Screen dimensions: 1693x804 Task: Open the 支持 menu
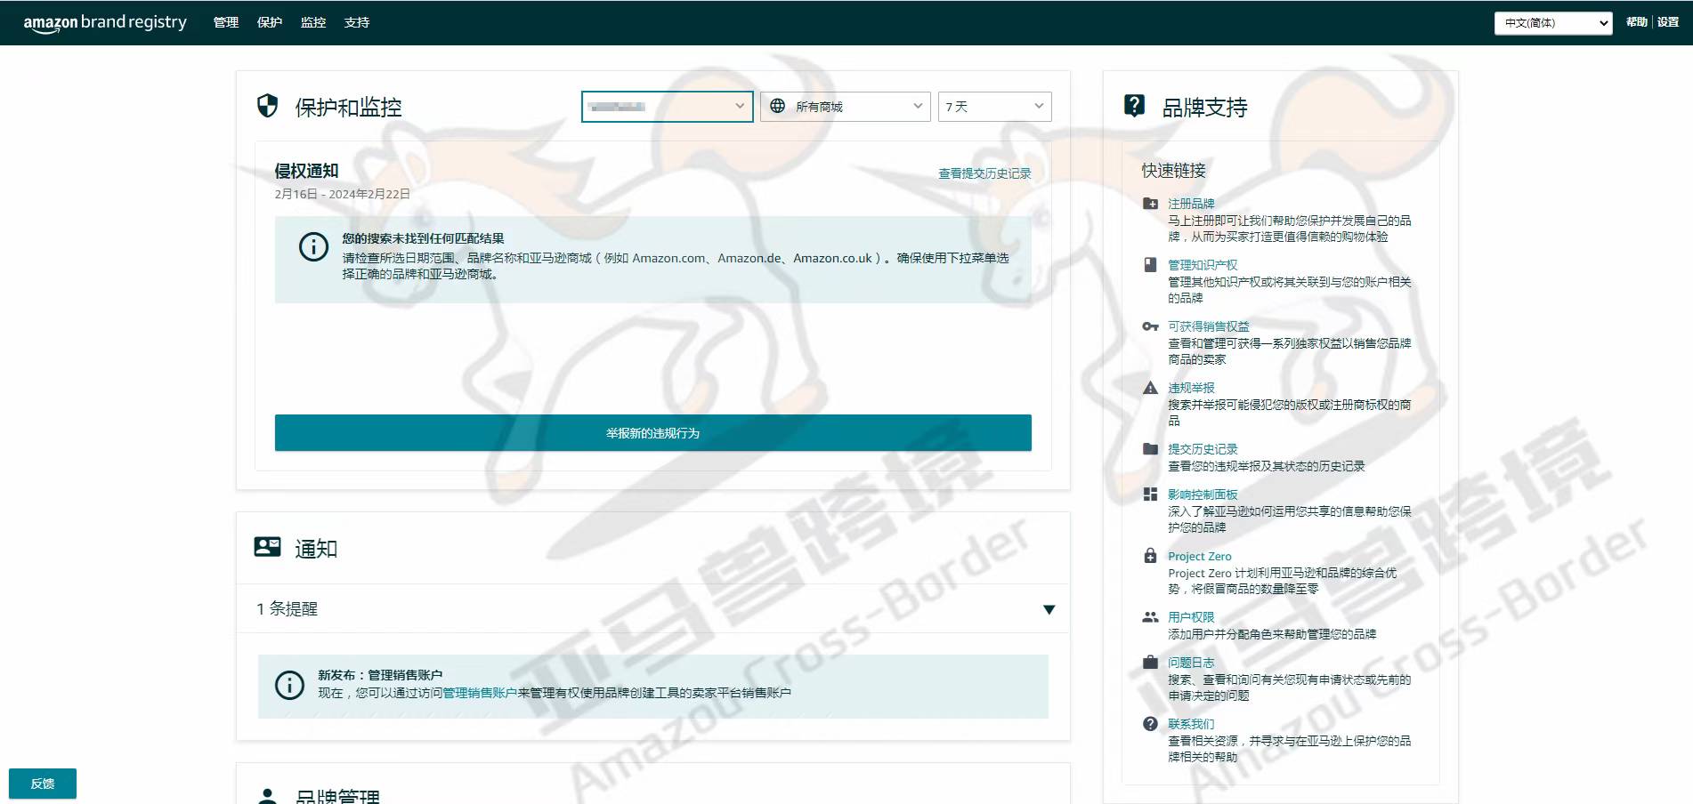click(357, 22)
